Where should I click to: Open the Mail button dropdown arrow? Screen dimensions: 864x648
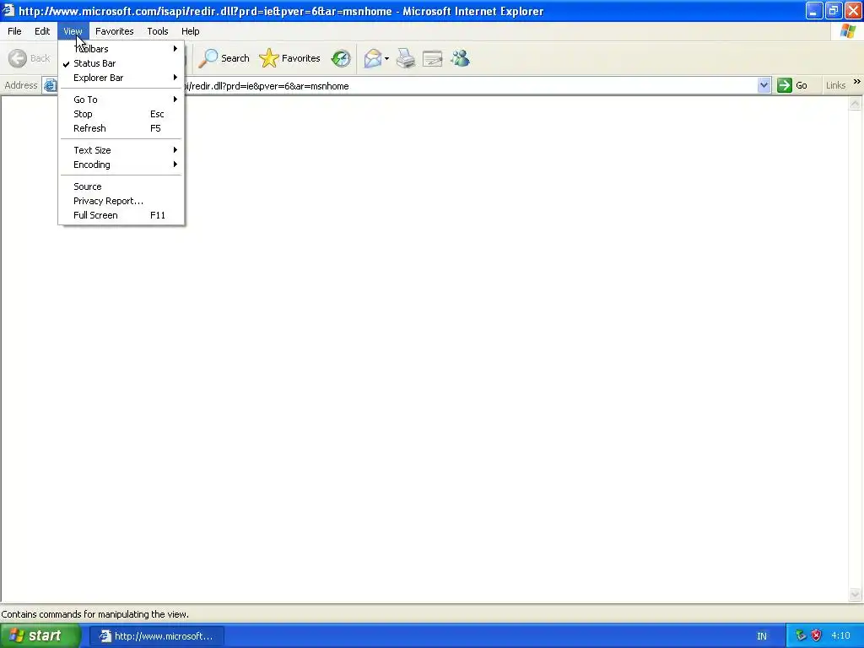point(386,58)
